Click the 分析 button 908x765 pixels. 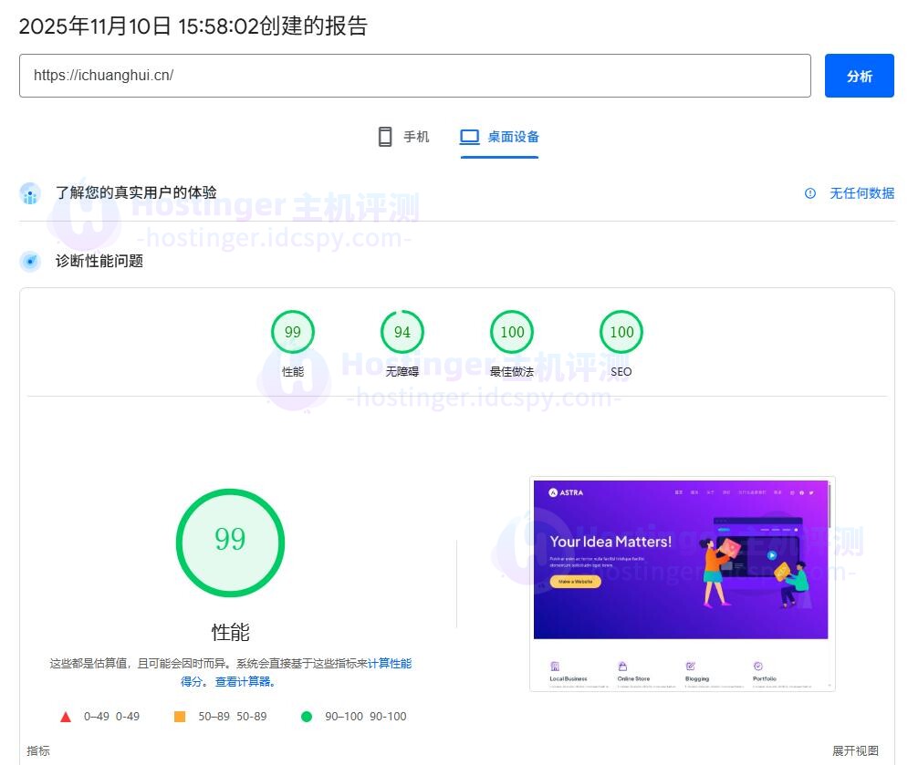pyautogui.click(x=859, y=76)
